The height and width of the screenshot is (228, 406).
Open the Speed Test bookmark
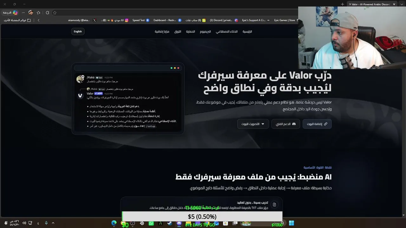pos(141,20)
